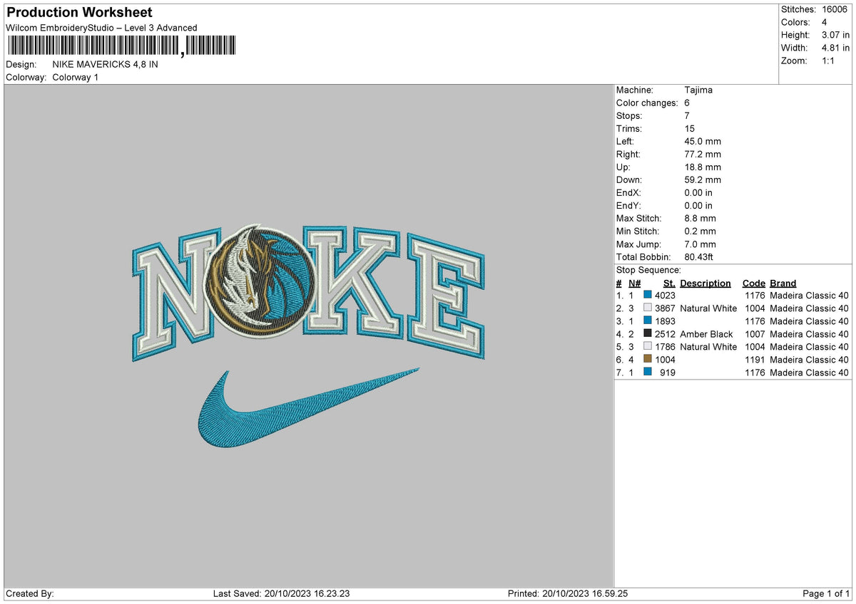The height and width of the screenshot is (604, 856).
Task: Click the Wilcom EmbroideryStudio – Level 3 Advanced text
Action: pyautogui.click(x=101, y=28)
